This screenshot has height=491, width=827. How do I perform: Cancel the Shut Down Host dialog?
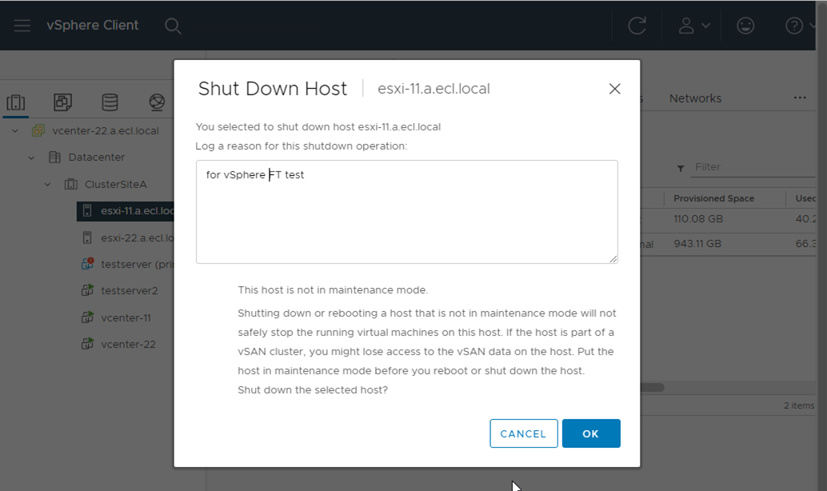[x=523, y=433]
